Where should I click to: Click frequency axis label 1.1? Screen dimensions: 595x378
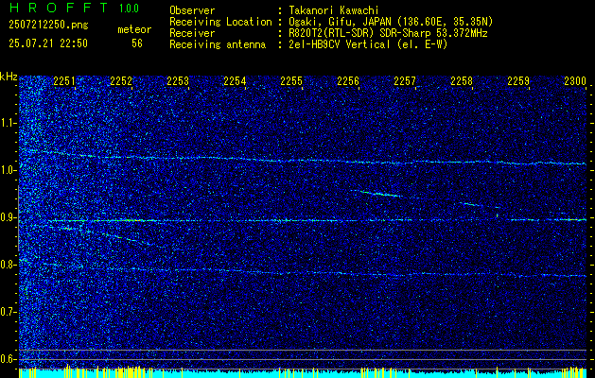9,123
